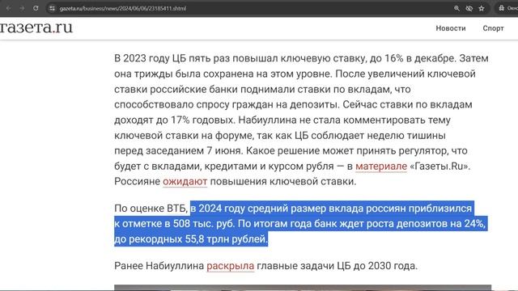The height and width of the screenshot is (291, 518).
Task: Reload the current page
Action: (36, 8)
